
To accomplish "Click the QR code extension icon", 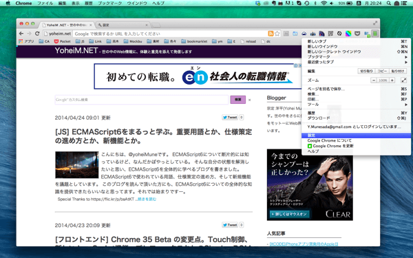I will [x=330, y=34].
